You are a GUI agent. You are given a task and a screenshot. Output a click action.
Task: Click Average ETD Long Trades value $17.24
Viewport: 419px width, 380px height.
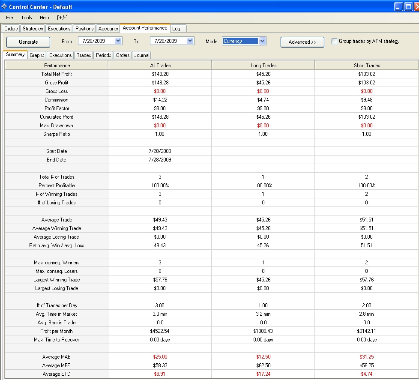(263, 374)
